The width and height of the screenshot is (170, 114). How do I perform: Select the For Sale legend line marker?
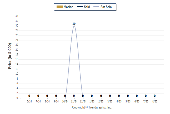tap(96, 7)
